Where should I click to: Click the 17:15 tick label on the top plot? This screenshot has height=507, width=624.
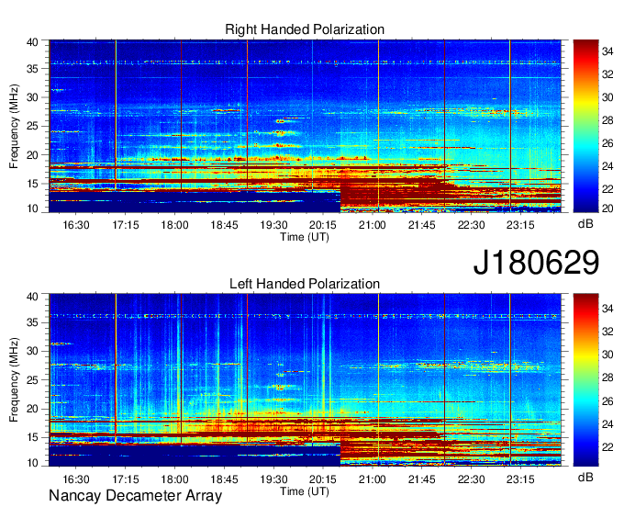coord(126,225)
